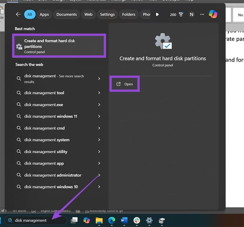Click the taskbar search magnifier icon
244x227 pixels.
[10, 220]
